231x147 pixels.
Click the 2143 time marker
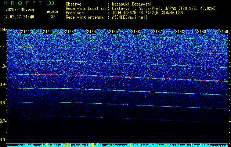coord(69,31)
